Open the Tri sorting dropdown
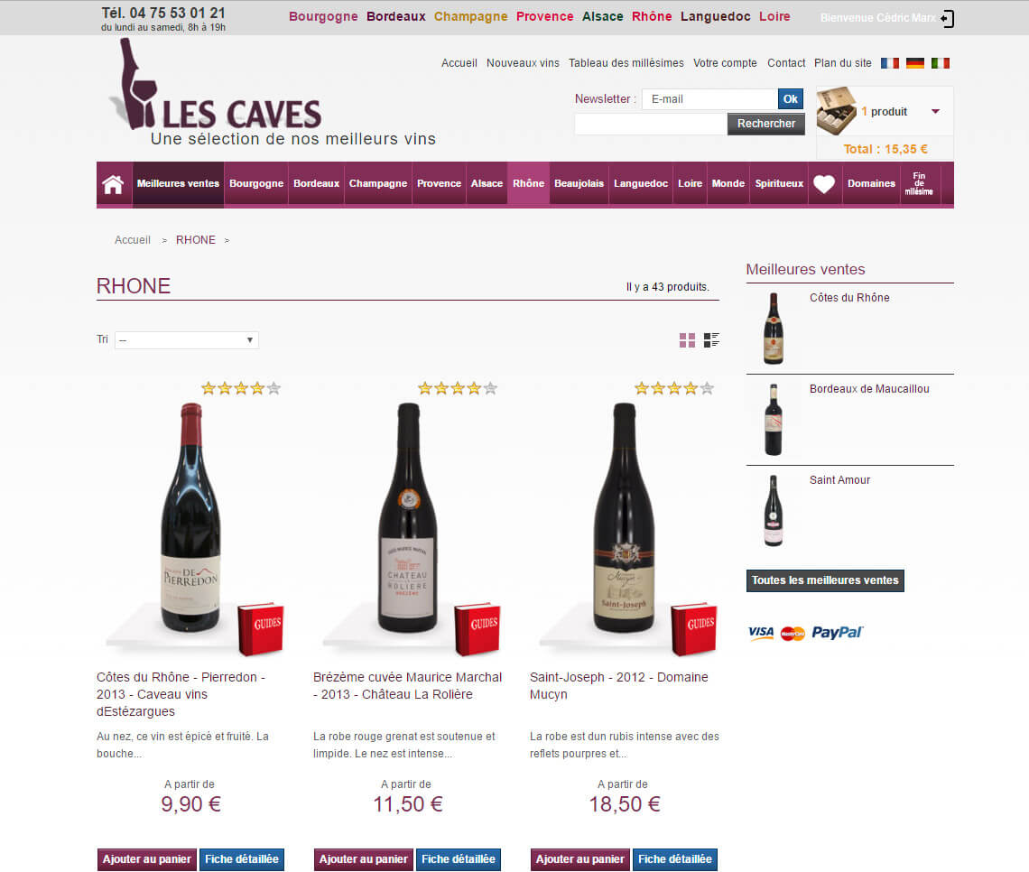1029x872 pixels. pyautogui.click(x=187, y=340)
